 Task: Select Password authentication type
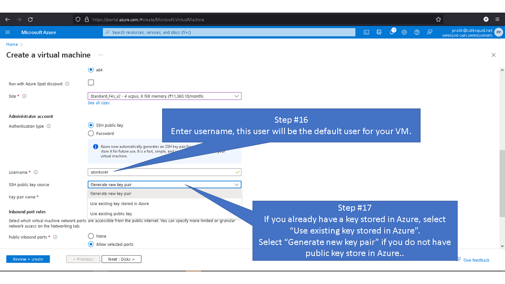tap(91, 133)
